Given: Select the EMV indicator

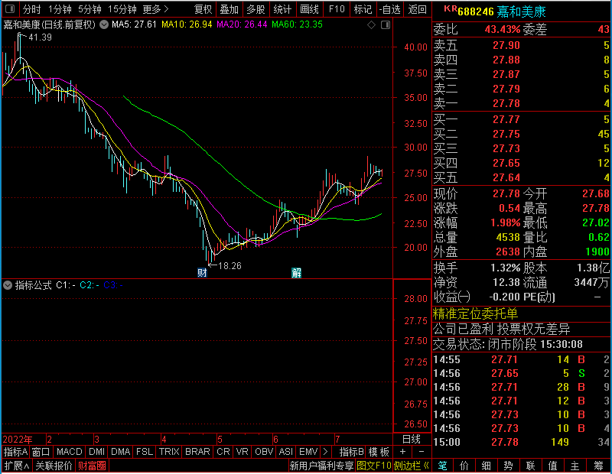Looking at the screenshot, I should tap(308, 452).
